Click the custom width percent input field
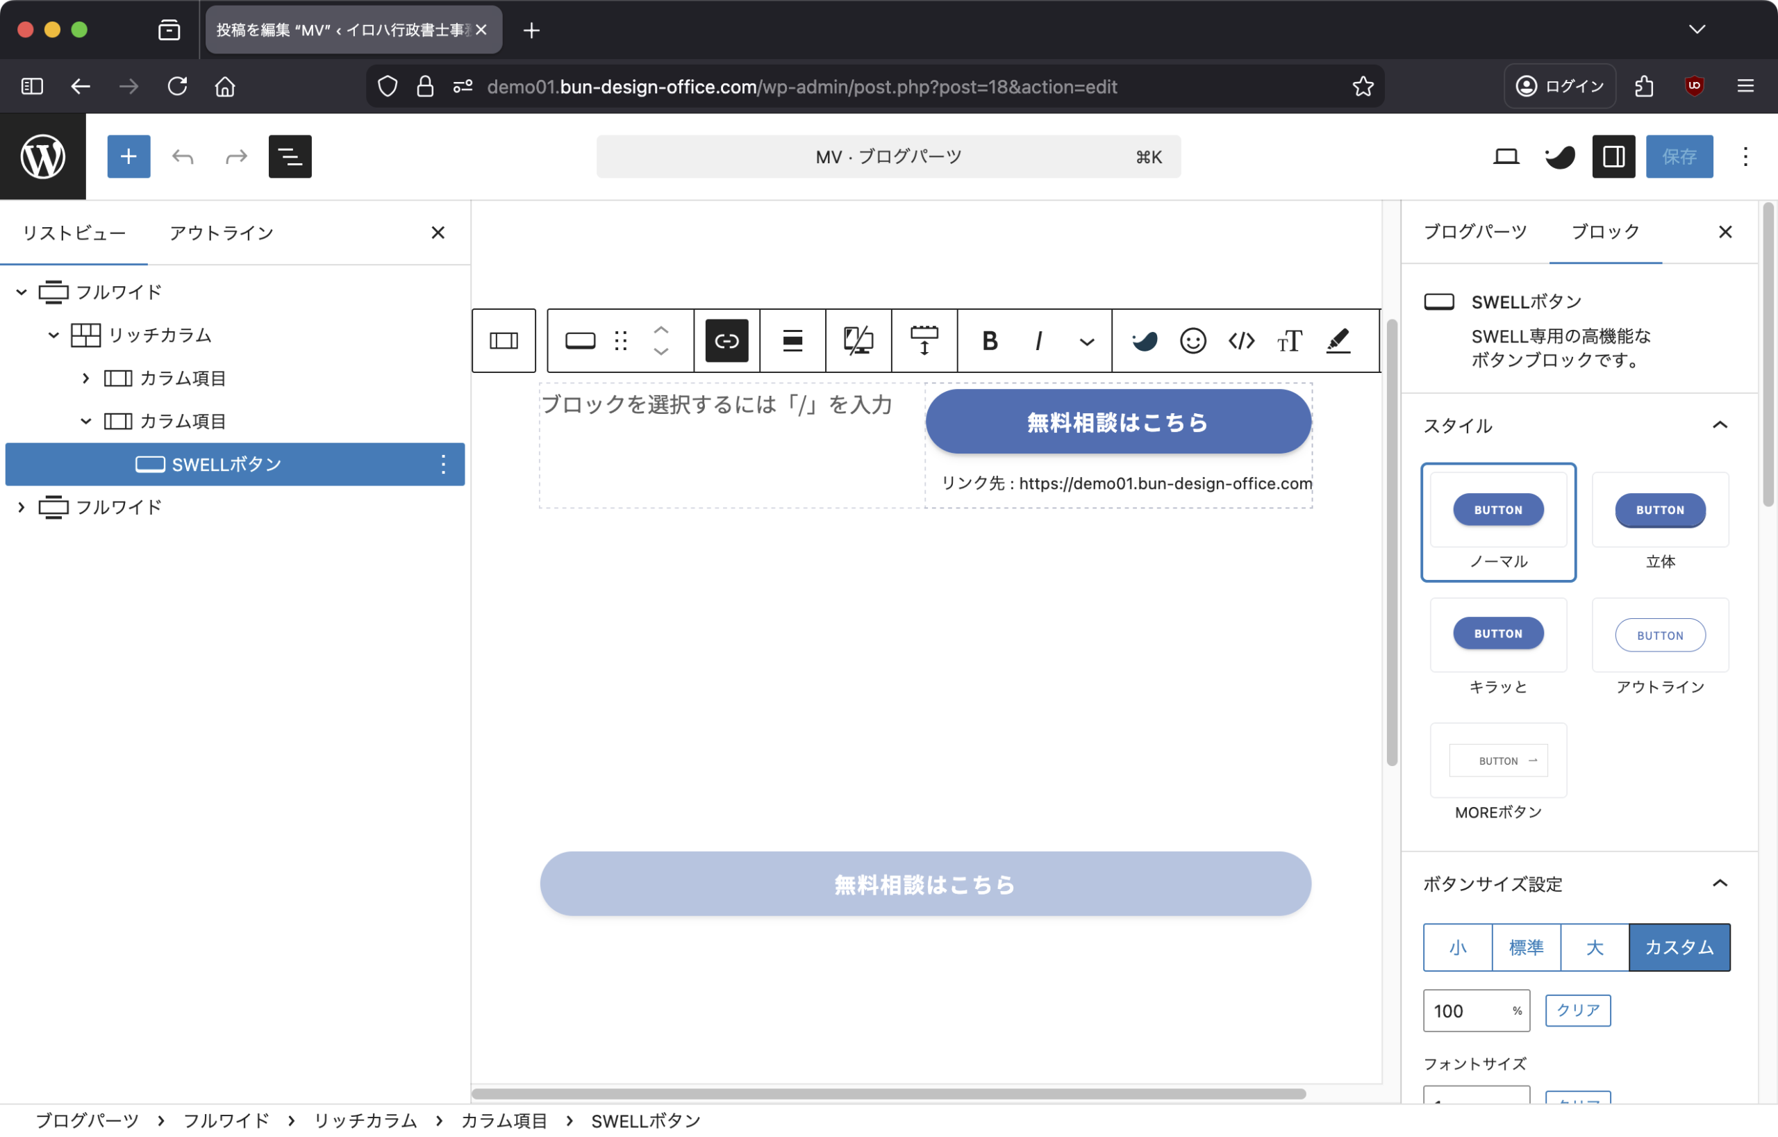This screenshot has height=1137, width=1778. tap(1465, 1010)
